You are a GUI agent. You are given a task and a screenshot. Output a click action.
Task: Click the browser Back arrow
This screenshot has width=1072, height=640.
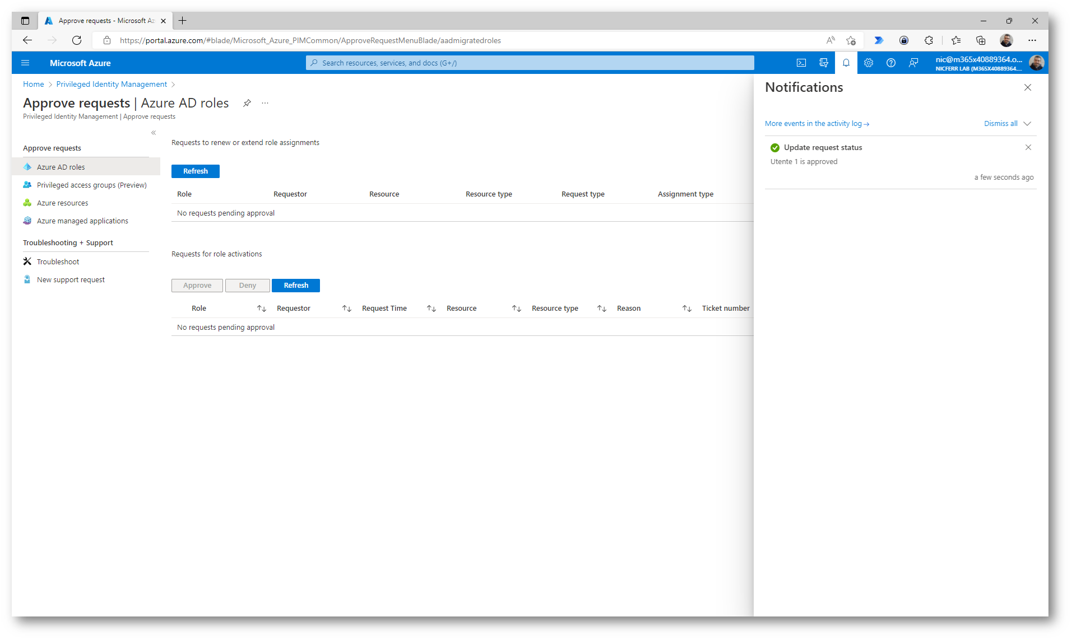tap(27, 40)
